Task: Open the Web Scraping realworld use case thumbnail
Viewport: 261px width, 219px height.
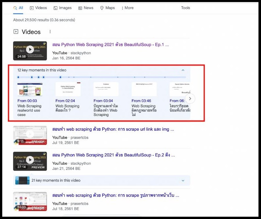Action: click(30, 89)
